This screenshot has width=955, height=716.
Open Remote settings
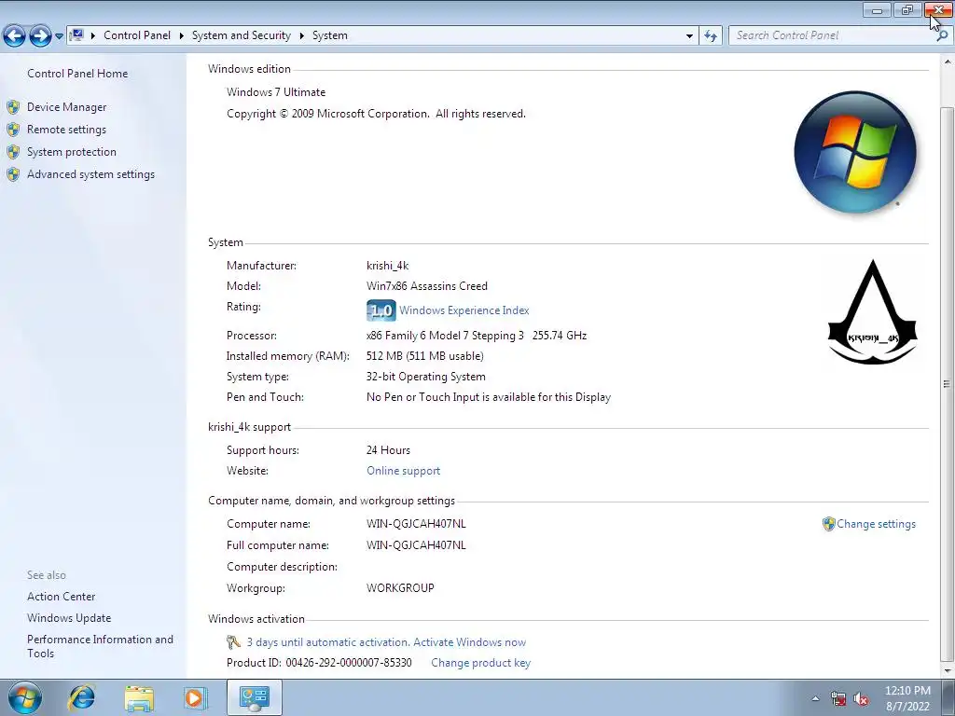click(66, 130)
